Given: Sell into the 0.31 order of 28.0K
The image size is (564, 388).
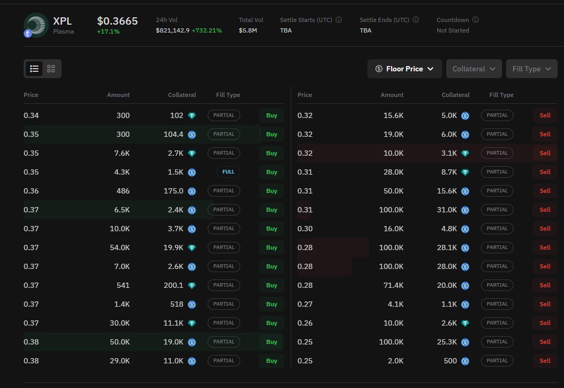Looking at the screenshot, I should pos(545,172).
